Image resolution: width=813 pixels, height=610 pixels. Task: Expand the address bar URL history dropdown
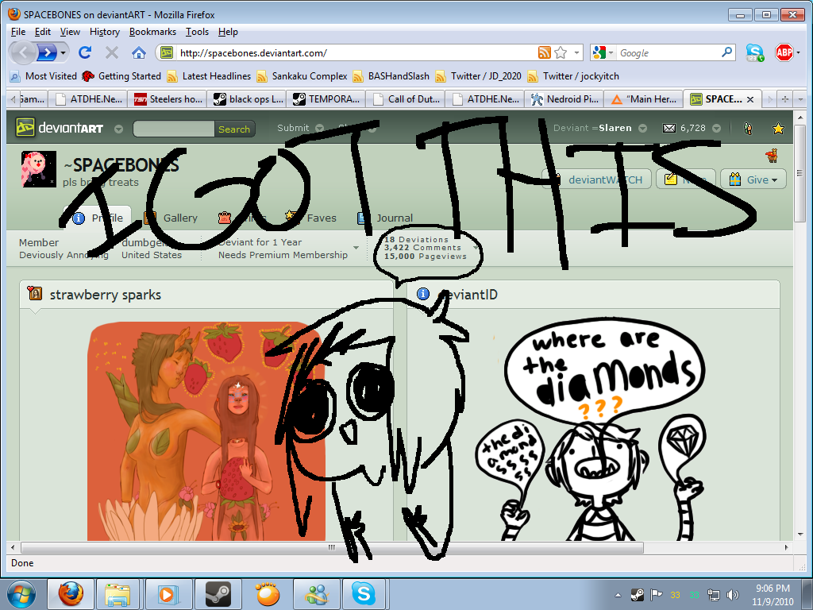[x=576, y=52]
